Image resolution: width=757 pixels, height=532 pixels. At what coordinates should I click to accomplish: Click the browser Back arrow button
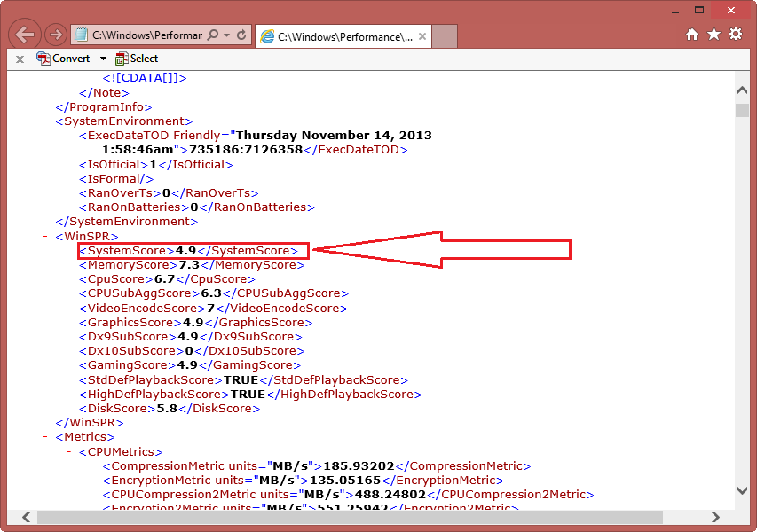click(25, 35)
